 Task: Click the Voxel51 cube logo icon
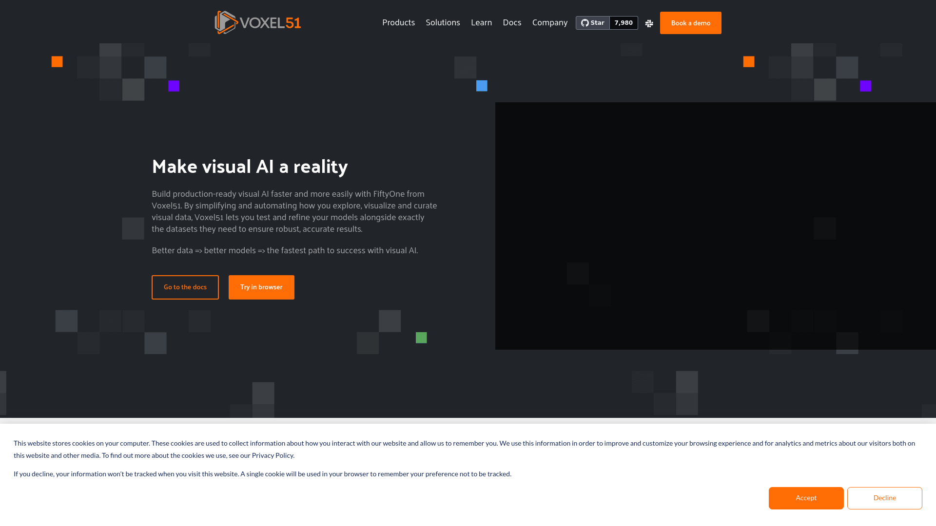point(226,22)
